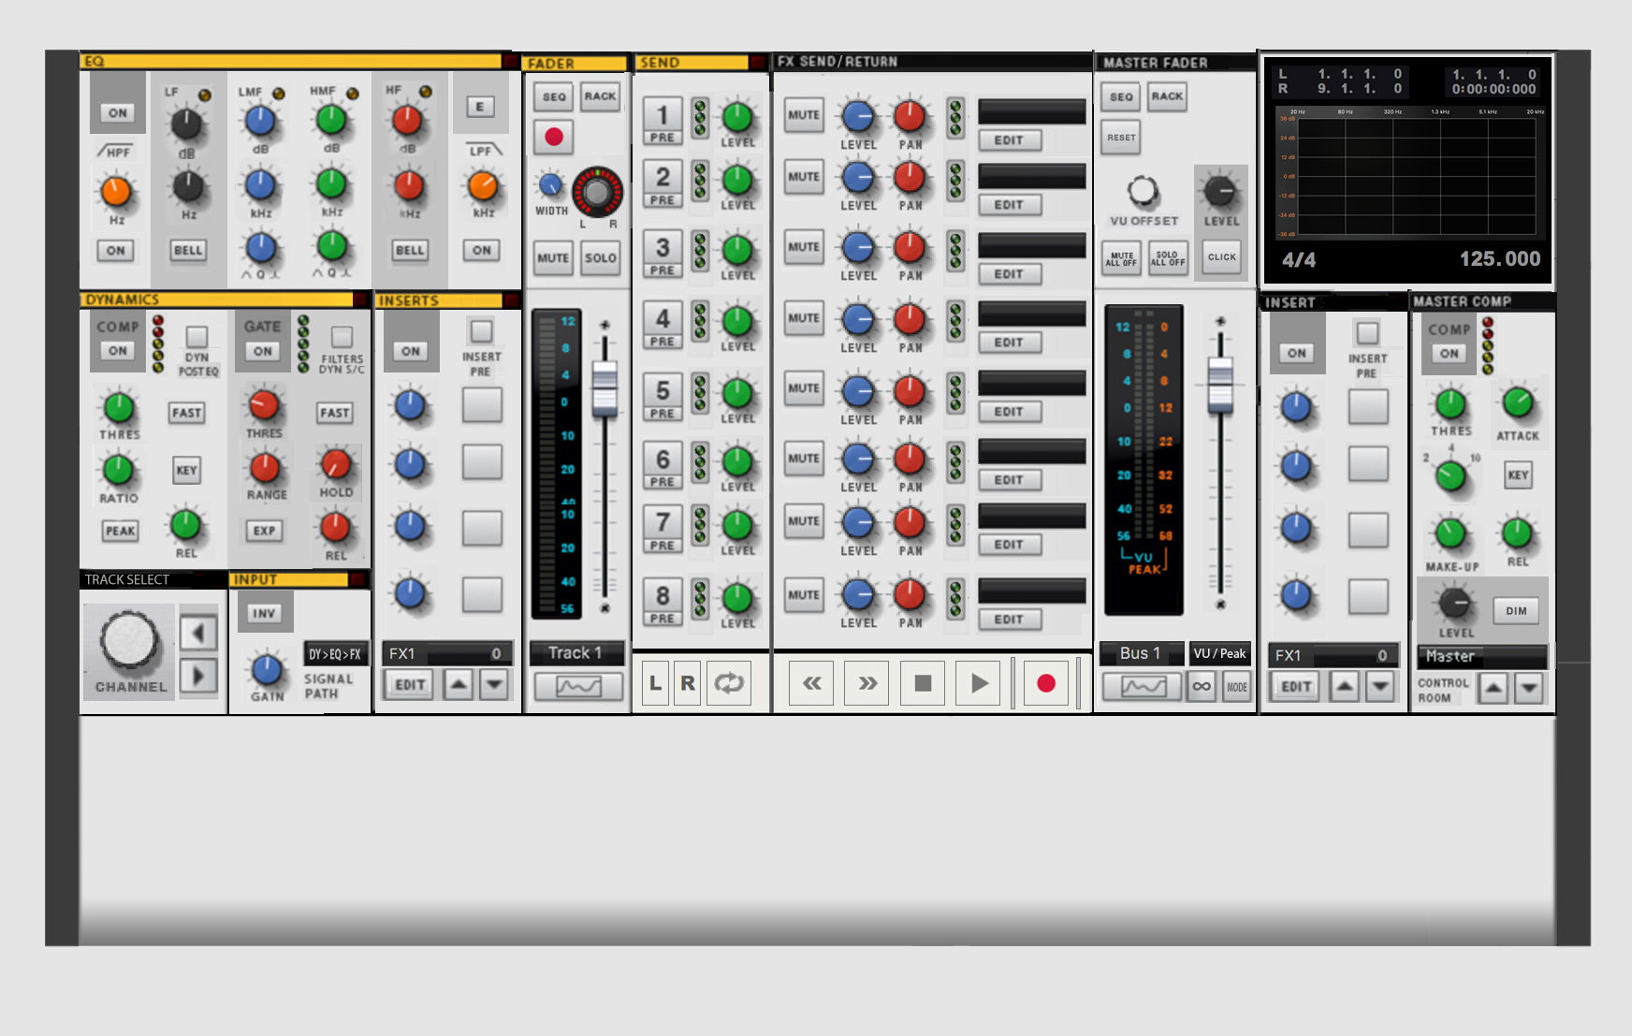Fast forward using the double-right arrow
The height and width of the screenshot is (1036, 1632).
(867, 683)
